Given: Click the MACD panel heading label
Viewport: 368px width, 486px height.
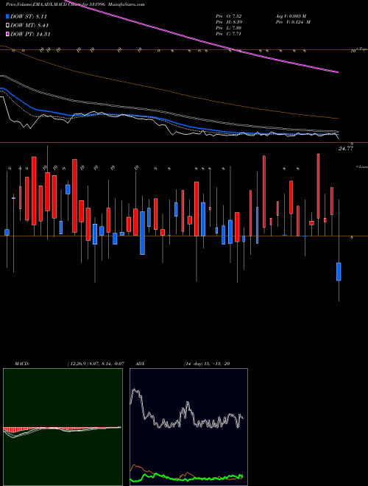Looking at the screenshot, I should pyautogui.click(x=22, y=363).
